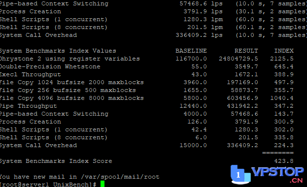Screen dimensions: 307x187
Task: Click System Call Overhead 336409.2 lps value
Action: point(199,35)
